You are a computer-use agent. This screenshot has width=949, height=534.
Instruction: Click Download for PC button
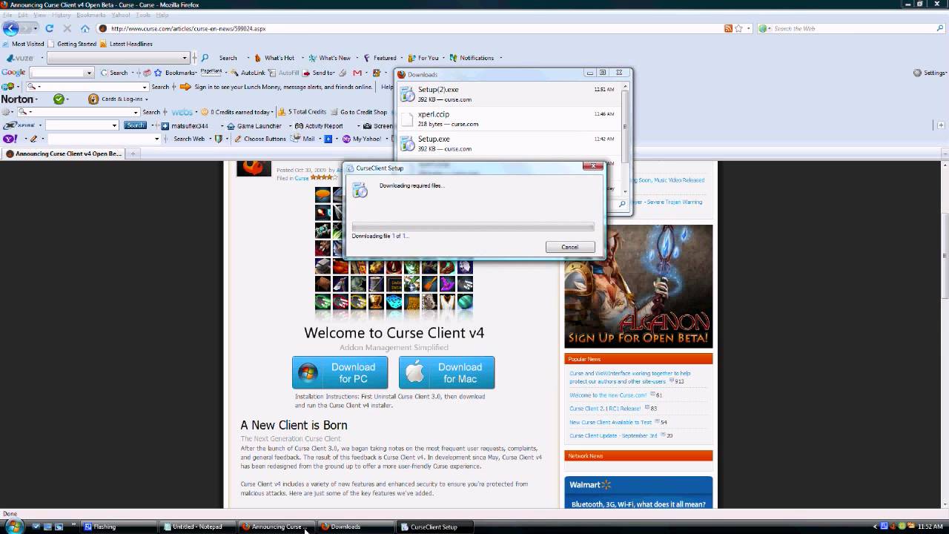click(340, 372)
